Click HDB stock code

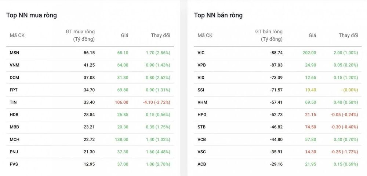14,115
